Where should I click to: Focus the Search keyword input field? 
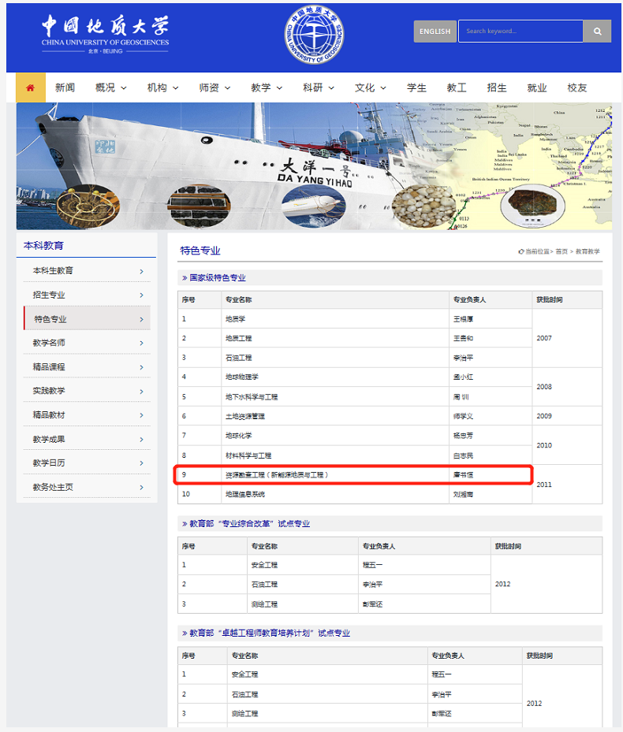[x=520, y=32]
